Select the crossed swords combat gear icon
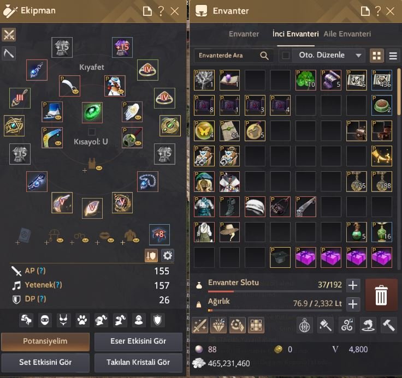The width and height of the screenshot is (402, 378). pos(9,34)
